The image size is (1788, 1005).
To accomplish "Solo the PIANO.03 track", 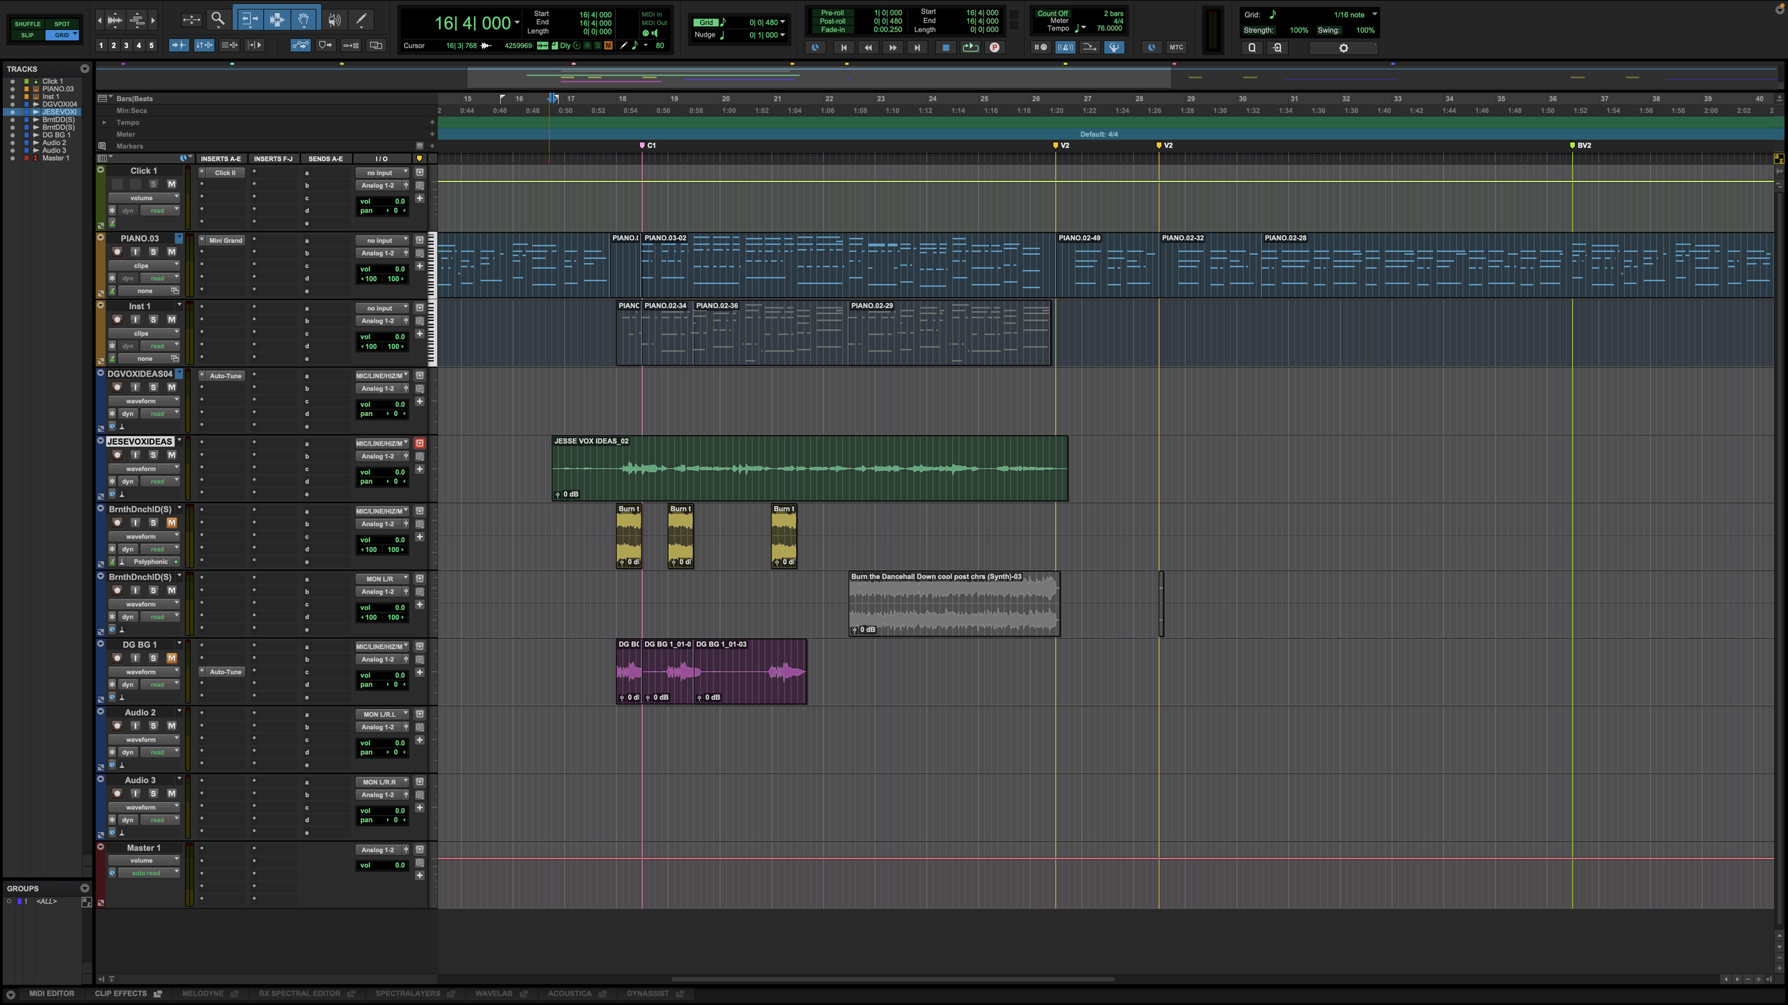I will click(x=153, y=252).
